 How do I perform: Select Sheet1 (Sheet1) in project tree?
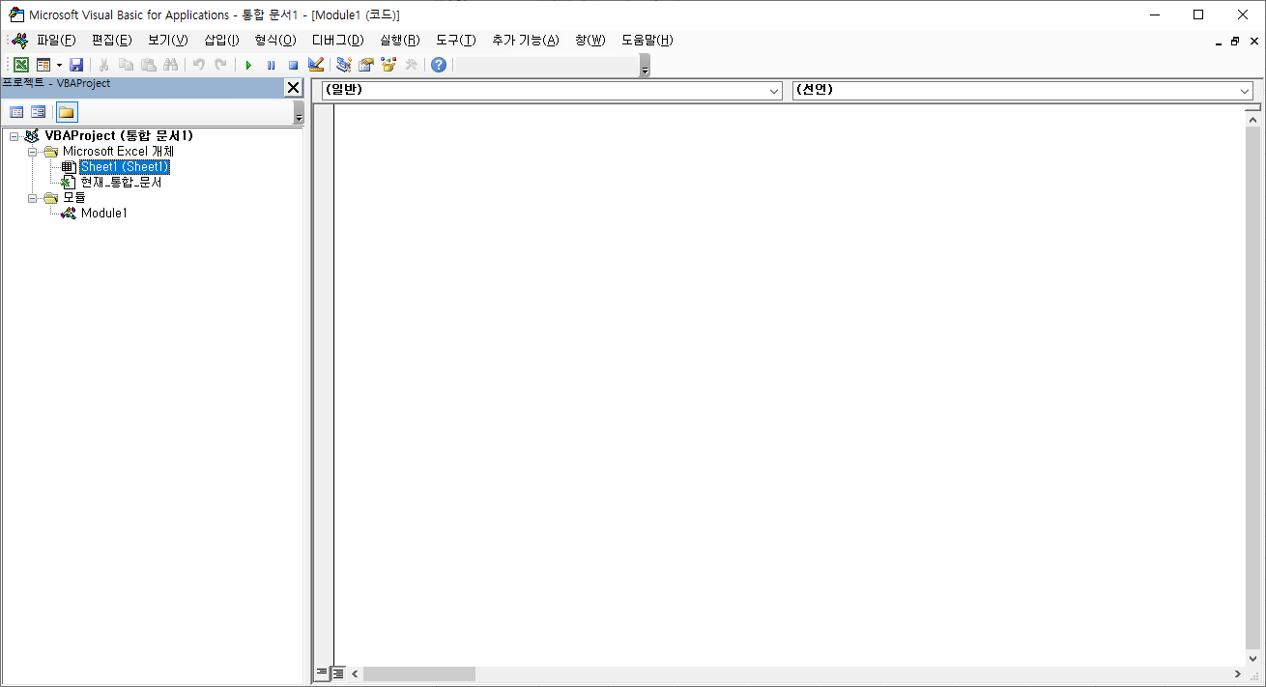coord(125,167)
